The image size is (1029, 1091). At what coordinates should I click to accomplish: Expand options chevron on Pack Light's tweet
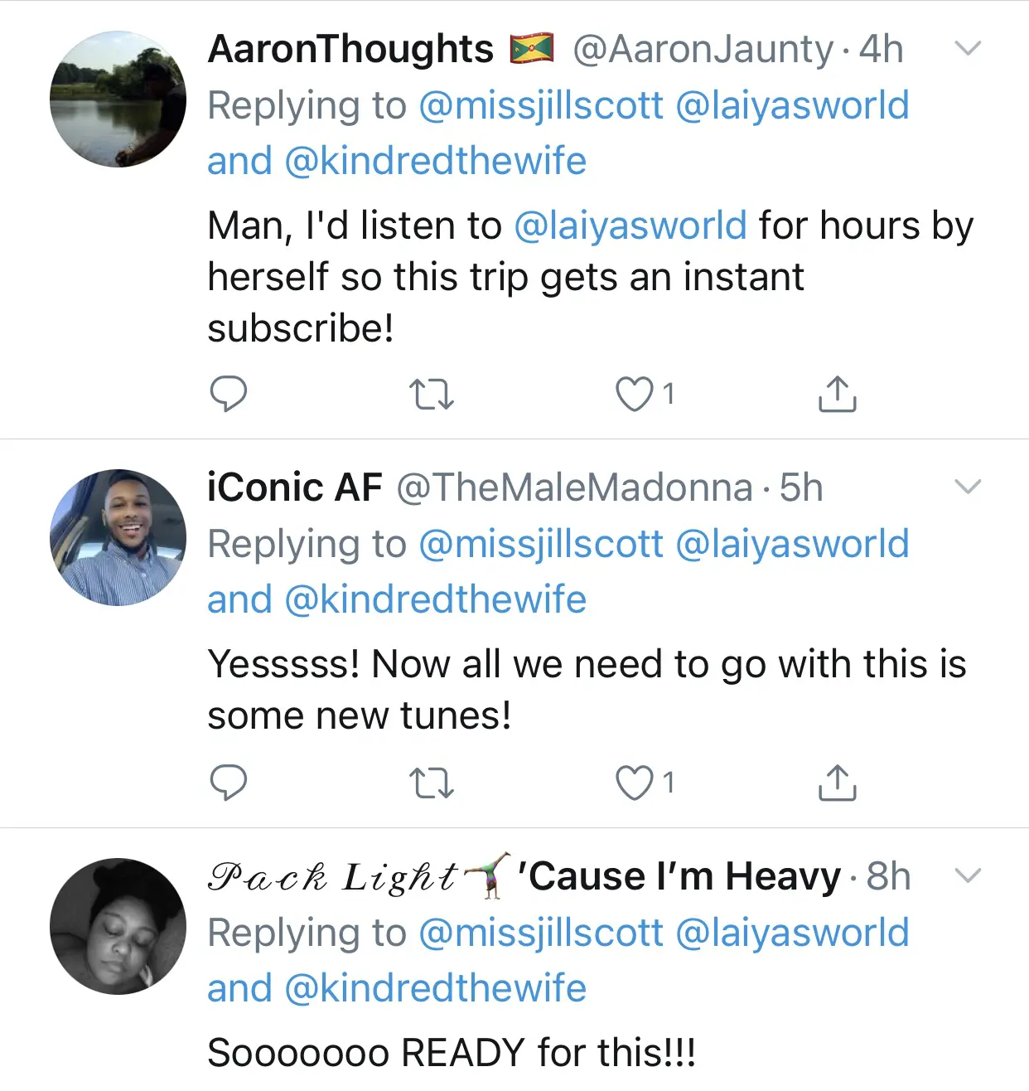(968, 875)
